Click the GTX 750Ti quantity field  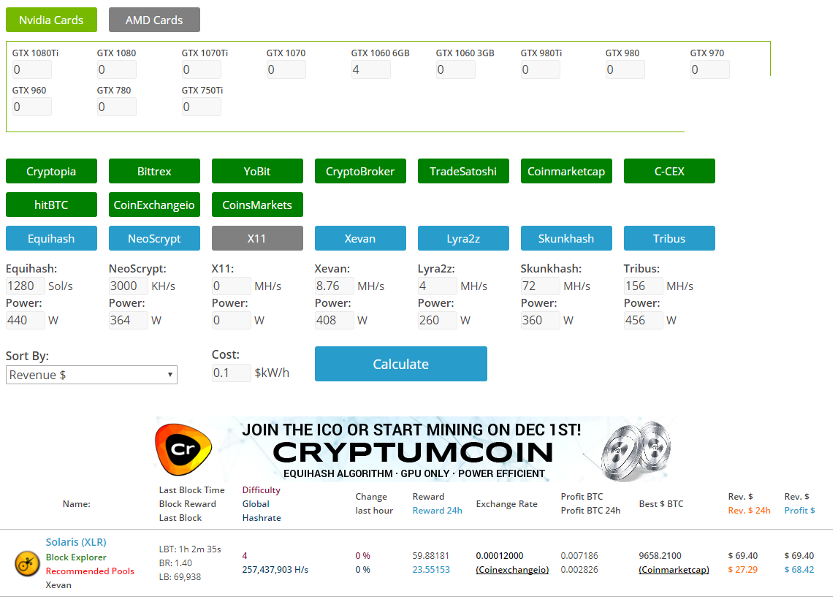coord(202,107)
